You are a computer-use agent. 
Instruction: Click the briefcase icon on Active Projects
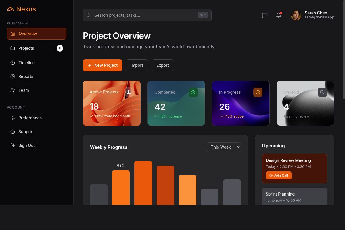[129, 92]
